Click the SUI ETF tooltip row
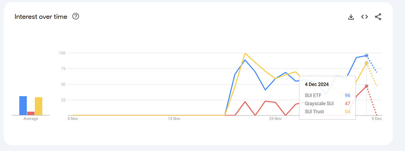The width and height of the screenshot is (405, 151). tap(327, 95)
